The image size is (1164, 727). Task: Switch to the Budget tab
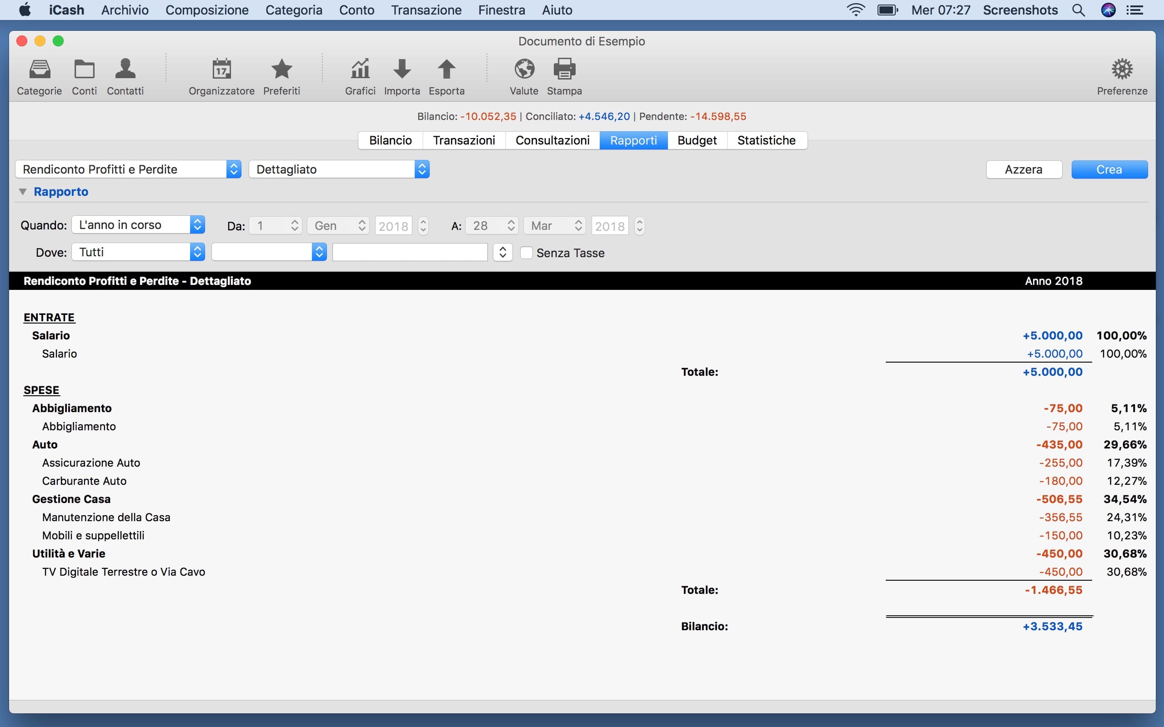697,140
